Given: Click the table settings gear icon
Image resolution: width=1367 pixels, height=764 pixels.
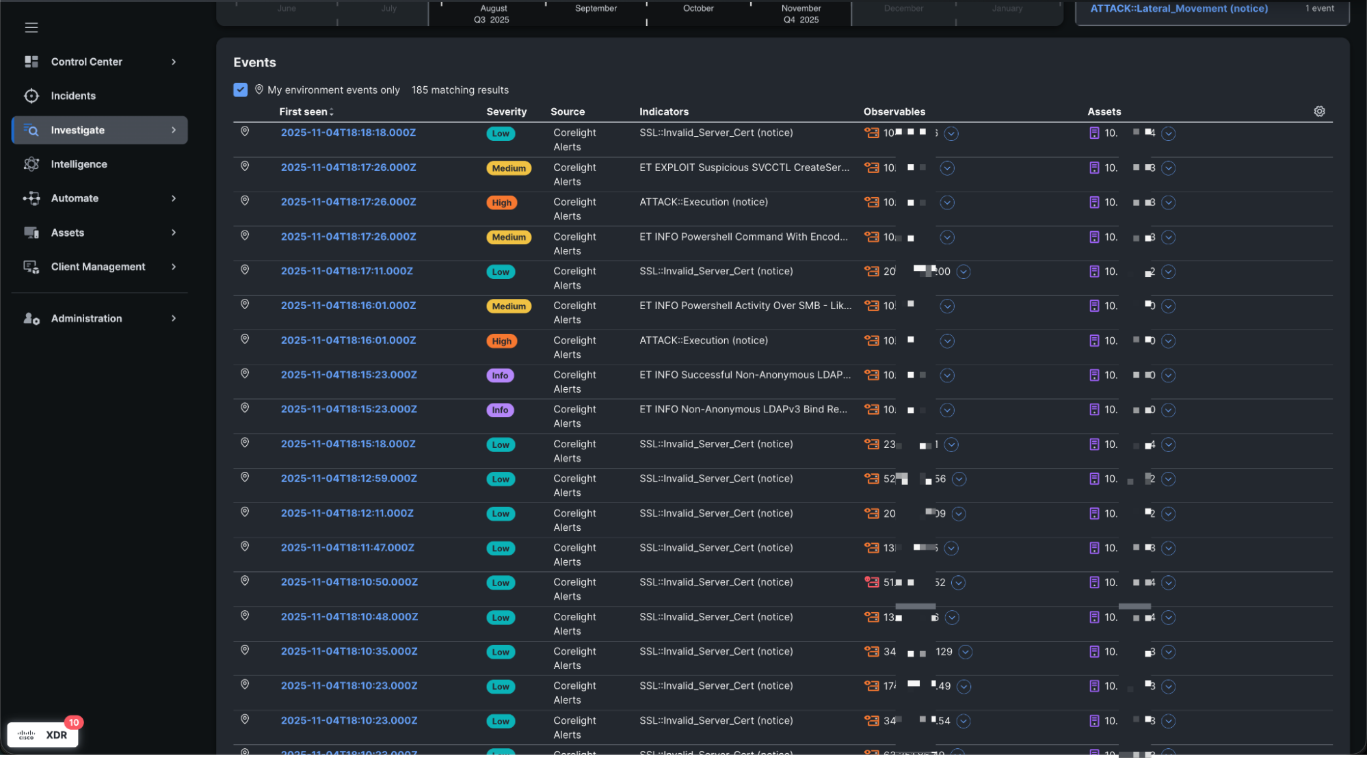Looking at the screenshot, I should (1319, 111).
